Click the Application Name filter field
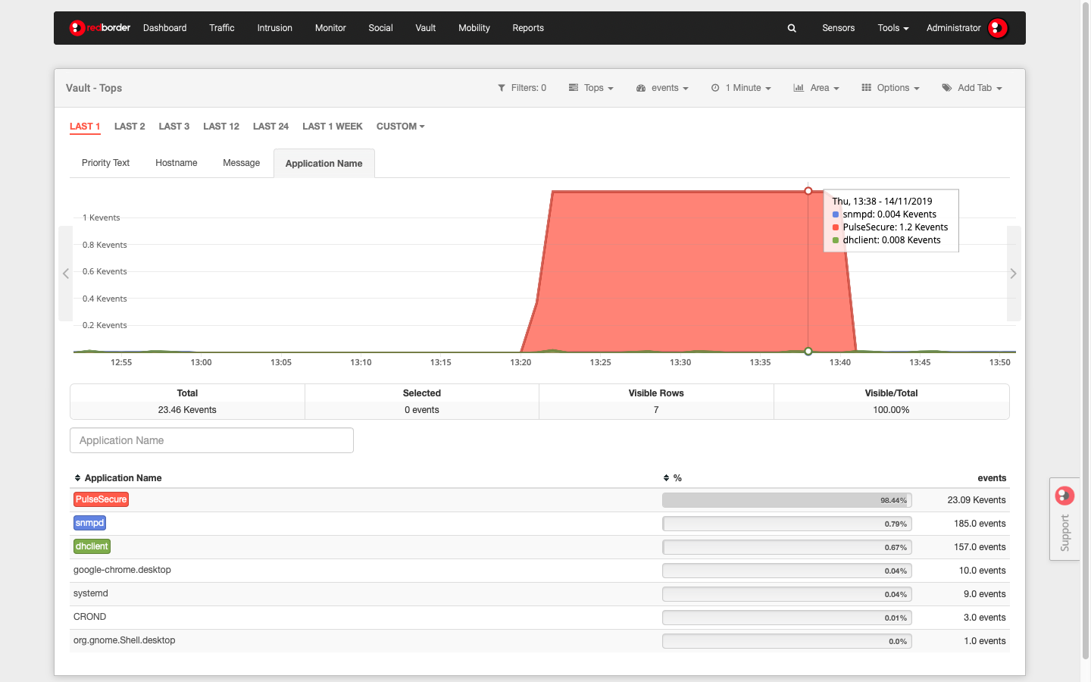 click(x=211, y=440)
